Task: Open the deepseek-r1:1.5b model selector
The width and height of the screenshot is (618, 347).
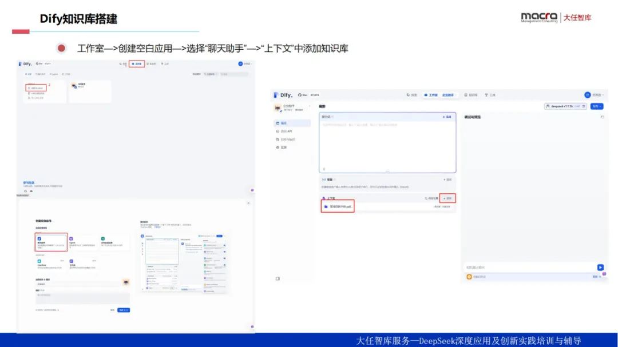Action: pos(565,106)
